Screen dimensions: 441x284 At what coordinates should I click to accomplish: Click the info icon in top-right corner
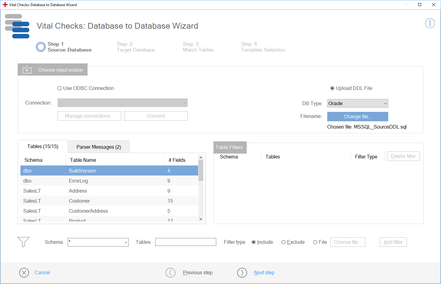(430, 23)
